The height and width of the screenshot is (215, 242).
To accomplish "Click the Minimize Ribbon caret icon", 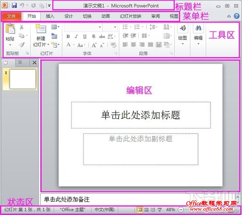I will point(229,16).
